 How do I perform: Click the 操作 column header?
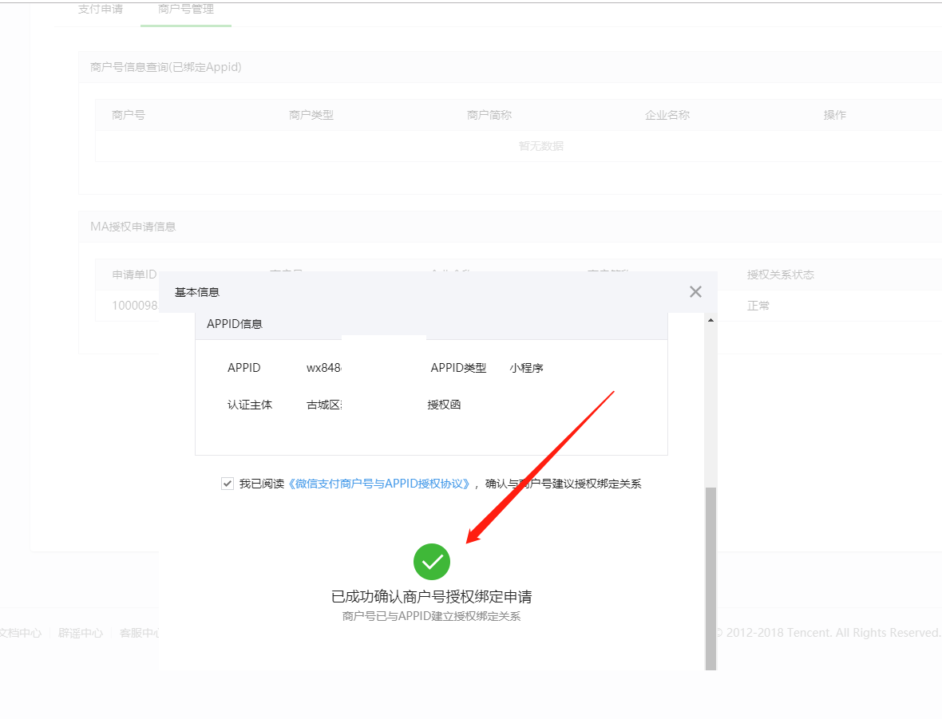(835, 115)
